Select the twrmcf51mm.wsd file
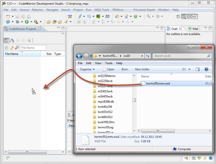This screenshot has width=216, height=164. point(158,84)
